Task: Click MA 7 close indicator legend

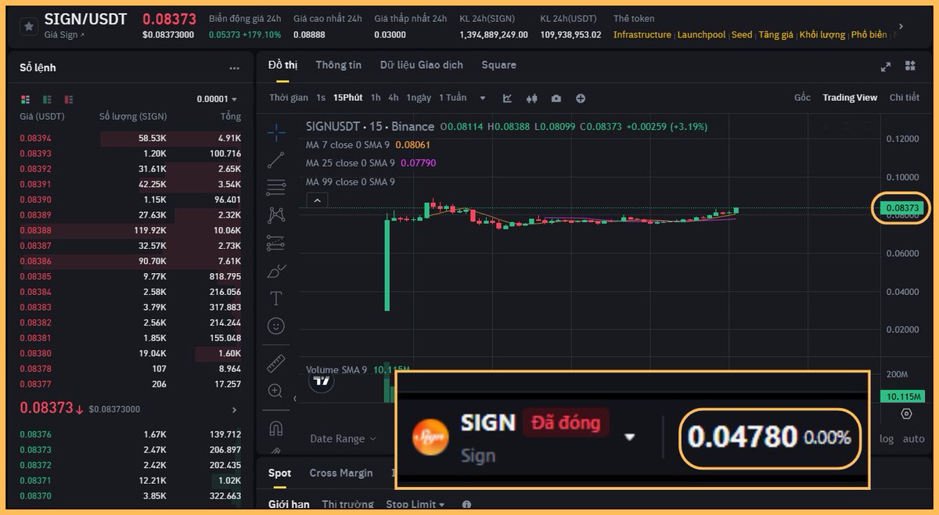Action: click(368, 145)
